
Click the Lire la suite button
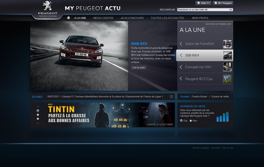(x=138, y=68)
